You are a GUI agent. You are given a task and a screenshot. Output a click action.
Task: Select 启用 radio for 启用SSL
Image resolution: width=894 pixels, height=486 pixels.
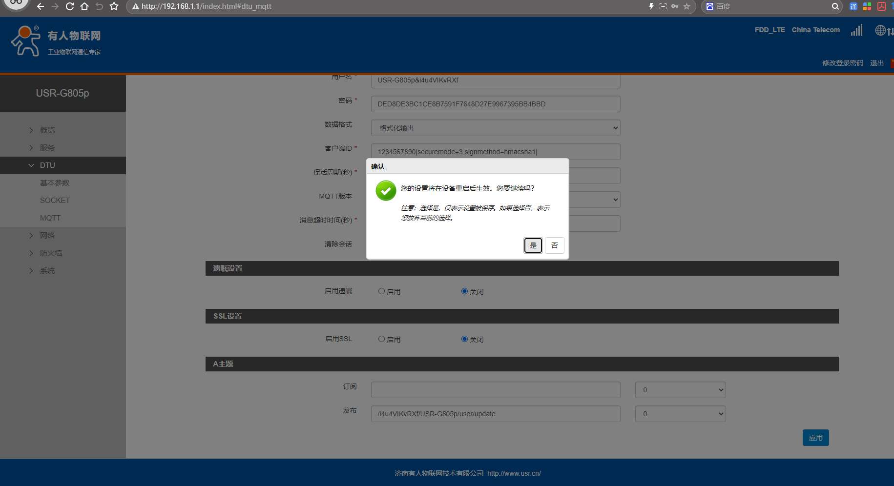(382, 339)
